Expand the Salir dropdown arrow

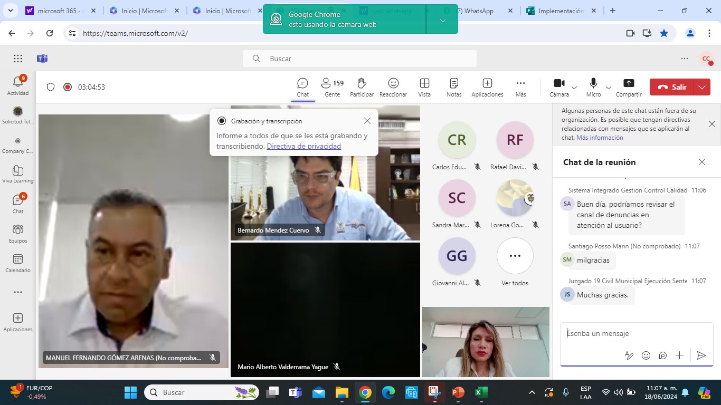(x=702, y=87)
